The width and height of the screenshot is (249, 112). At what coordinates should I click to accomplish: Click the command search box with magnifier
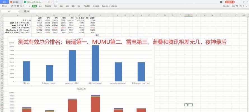(110, 6)
